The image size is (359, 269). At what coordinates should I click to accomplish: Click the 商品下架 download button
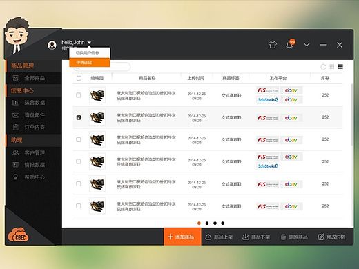tap(256, 237)
